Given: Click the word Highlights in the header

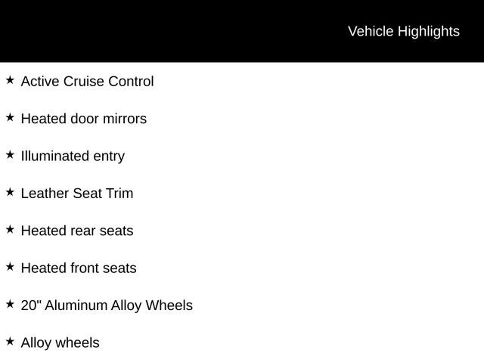Looking at the screenshot, I should click(x=428, y=32).
